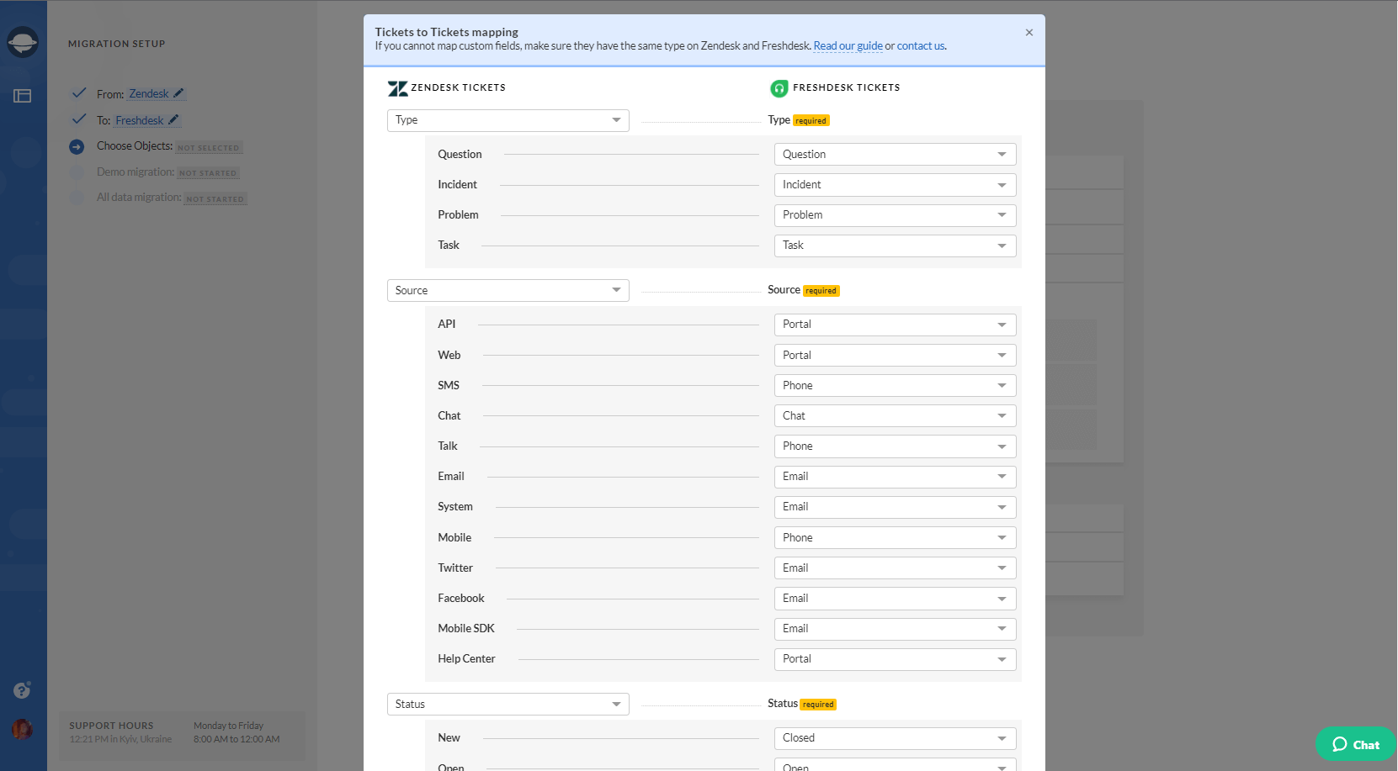
Task: Open the System source mapping dropdown
Action: pos(896,507)
